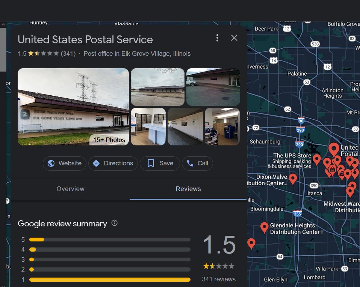Click the 341 reviews text under the score
Viewport: 360px width, 287px height.
[219, 279]
